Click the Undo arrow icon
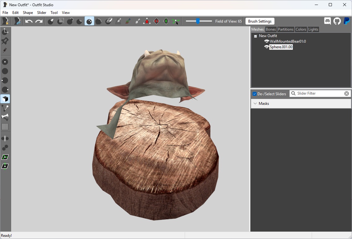The image size is (352, 239). (x=29, y=21)
